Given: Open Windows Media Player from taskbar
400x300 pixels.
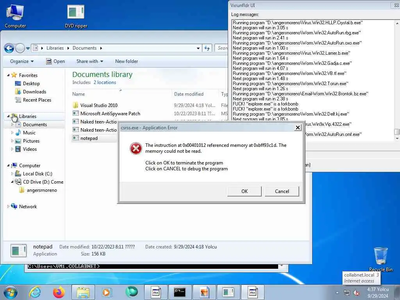Looking at the screenshot, I should point(106,292).
